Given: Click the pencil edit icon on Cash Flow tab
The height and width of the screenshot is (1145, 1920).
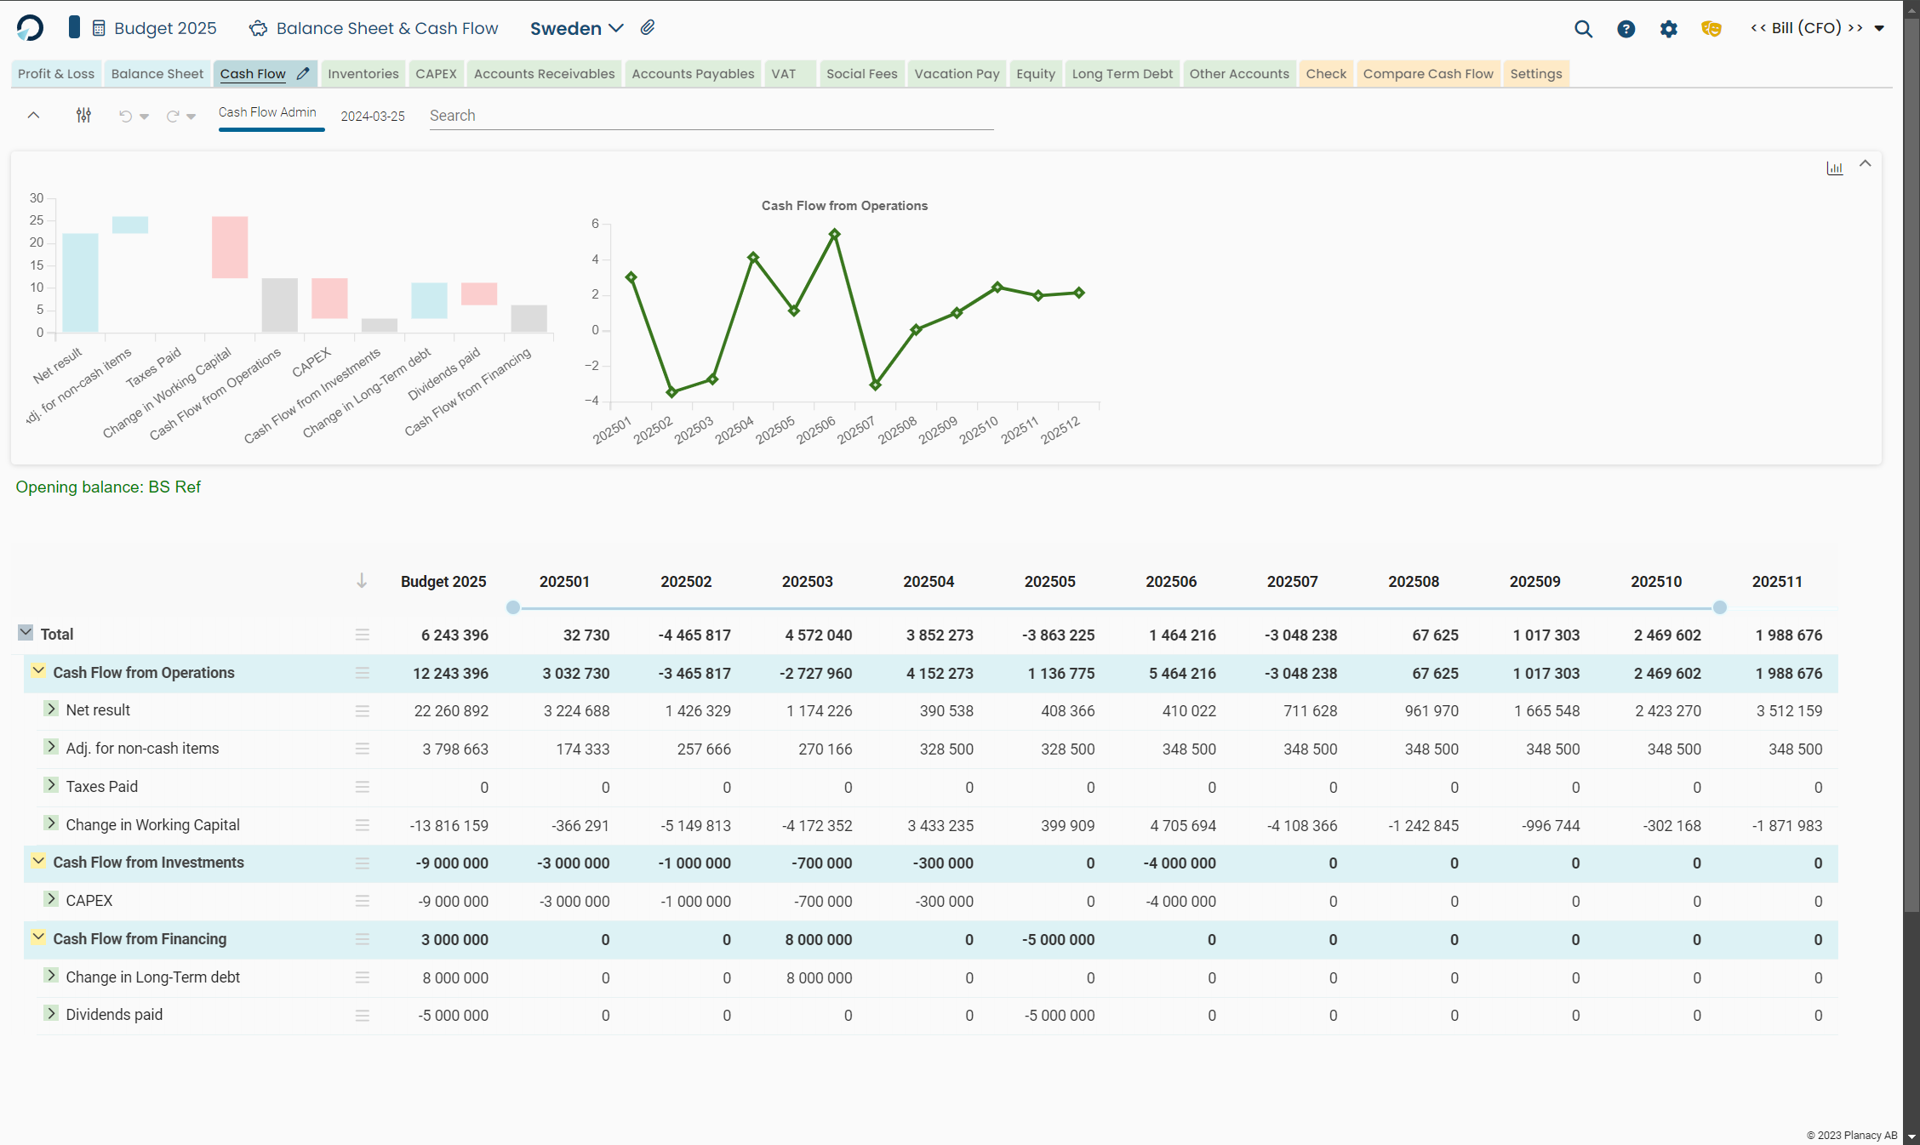Looking at the screenshot, I should (303, 74).
